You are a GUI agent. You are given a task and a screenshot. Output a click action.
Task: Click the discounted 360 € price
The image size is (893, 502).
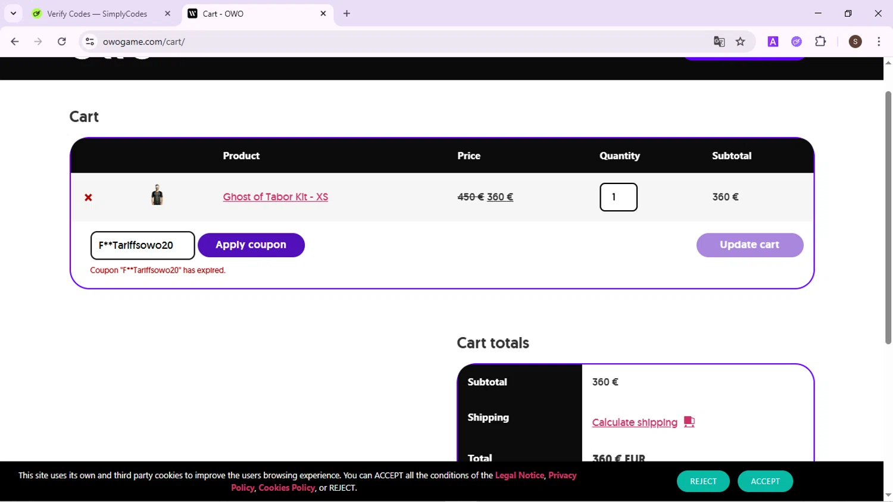[500, 197]
